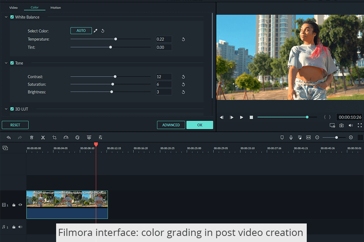Edit the Tint value 0.00
Screen dimensions: 364x242
(164, 47)
